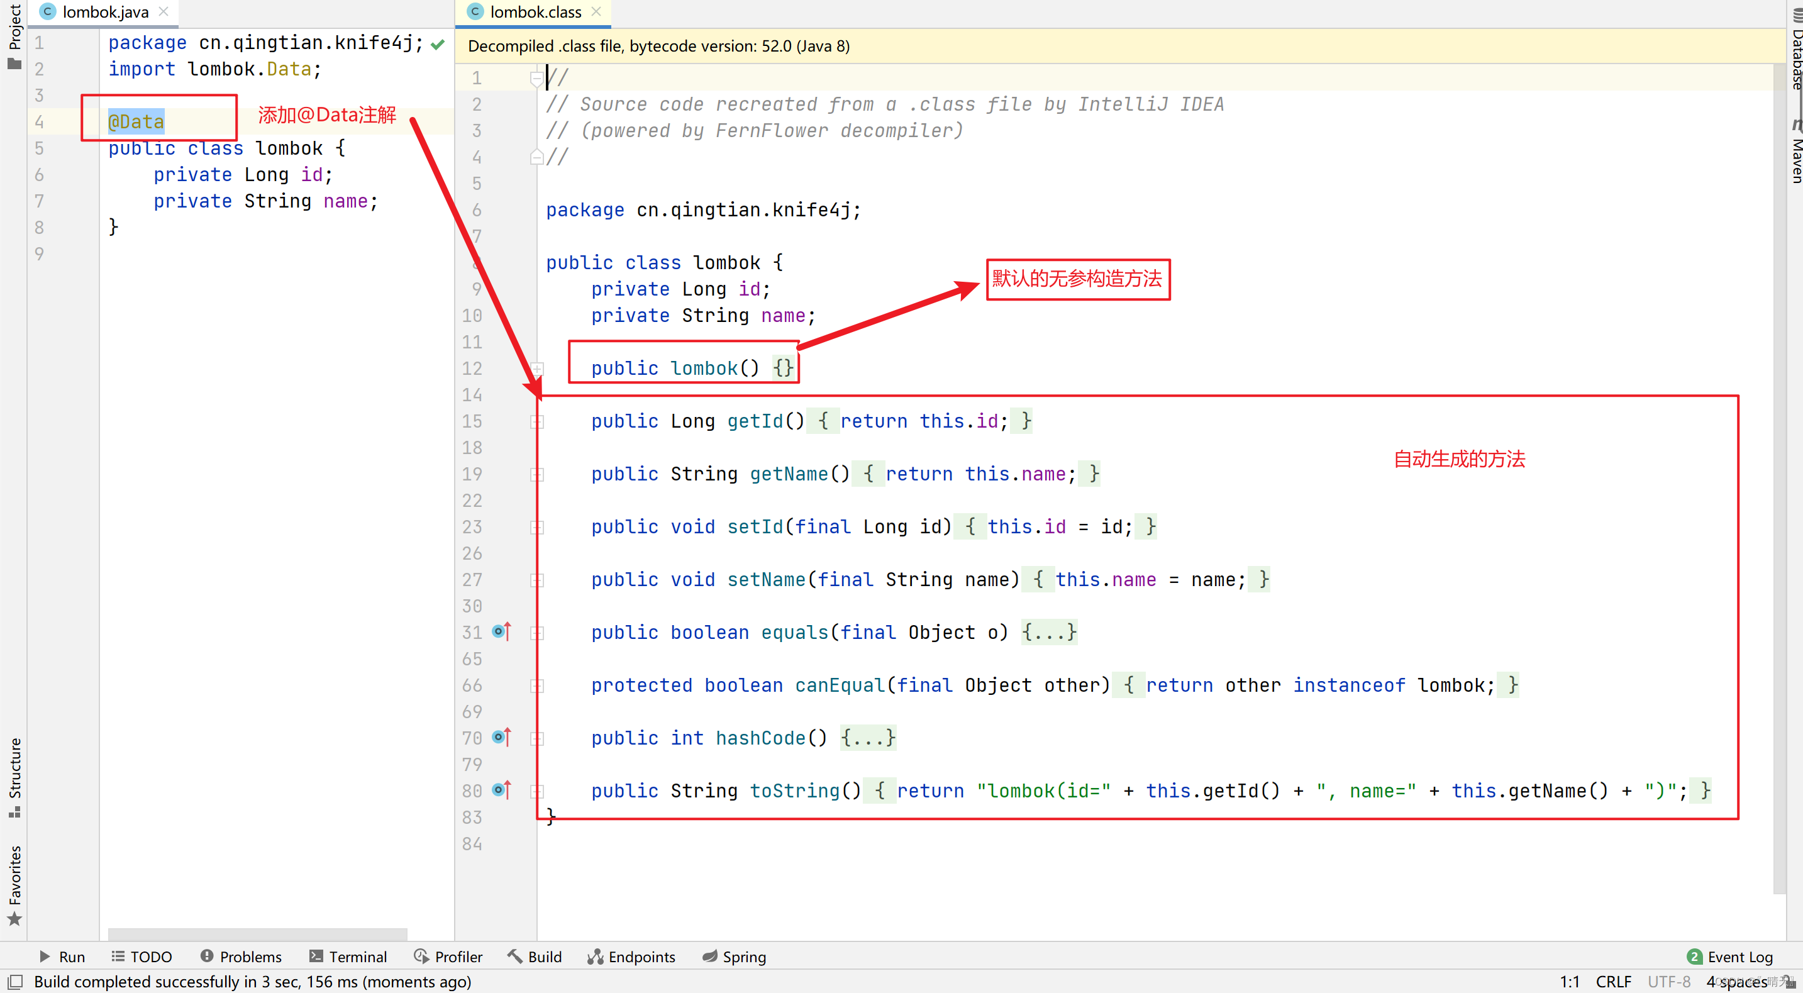The image size is (1803, 993).
Task: Click the override gutter icon beside toString method
Action: 501,790
